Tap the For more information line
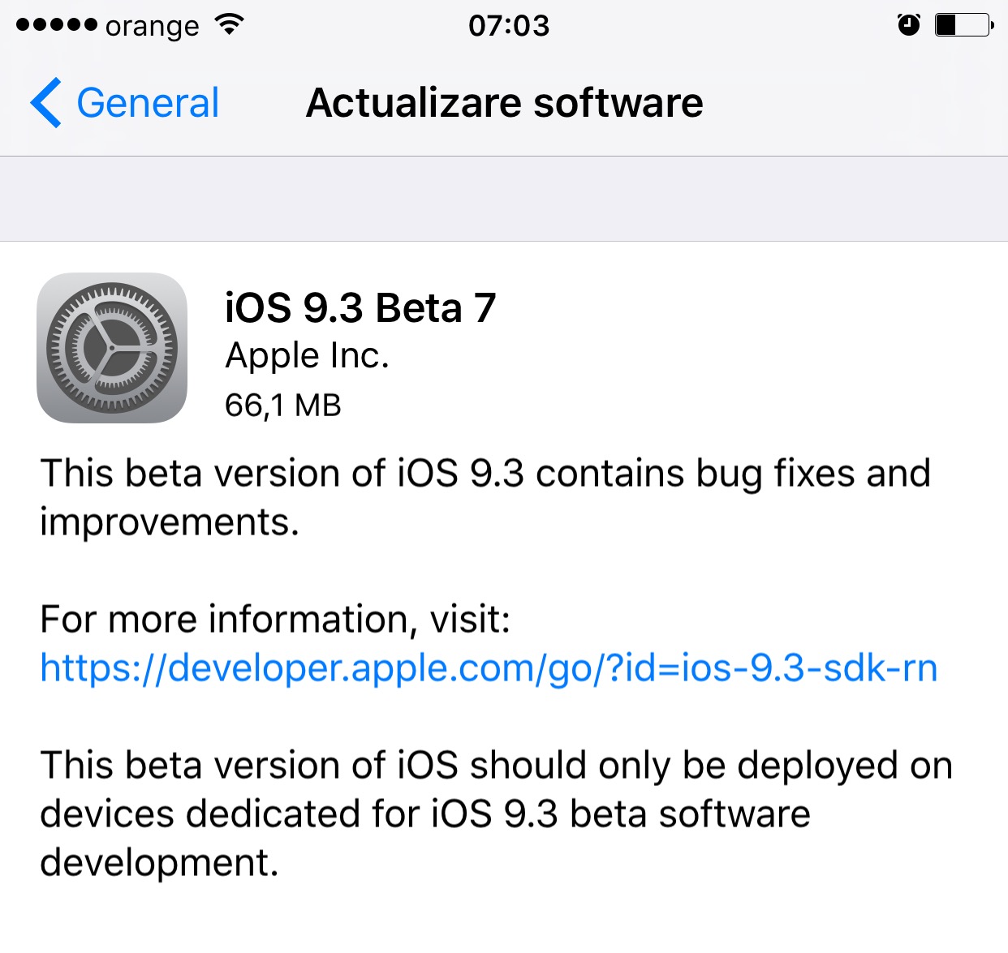The width and height of the screenshot is (1008, 953). (275, 620)
